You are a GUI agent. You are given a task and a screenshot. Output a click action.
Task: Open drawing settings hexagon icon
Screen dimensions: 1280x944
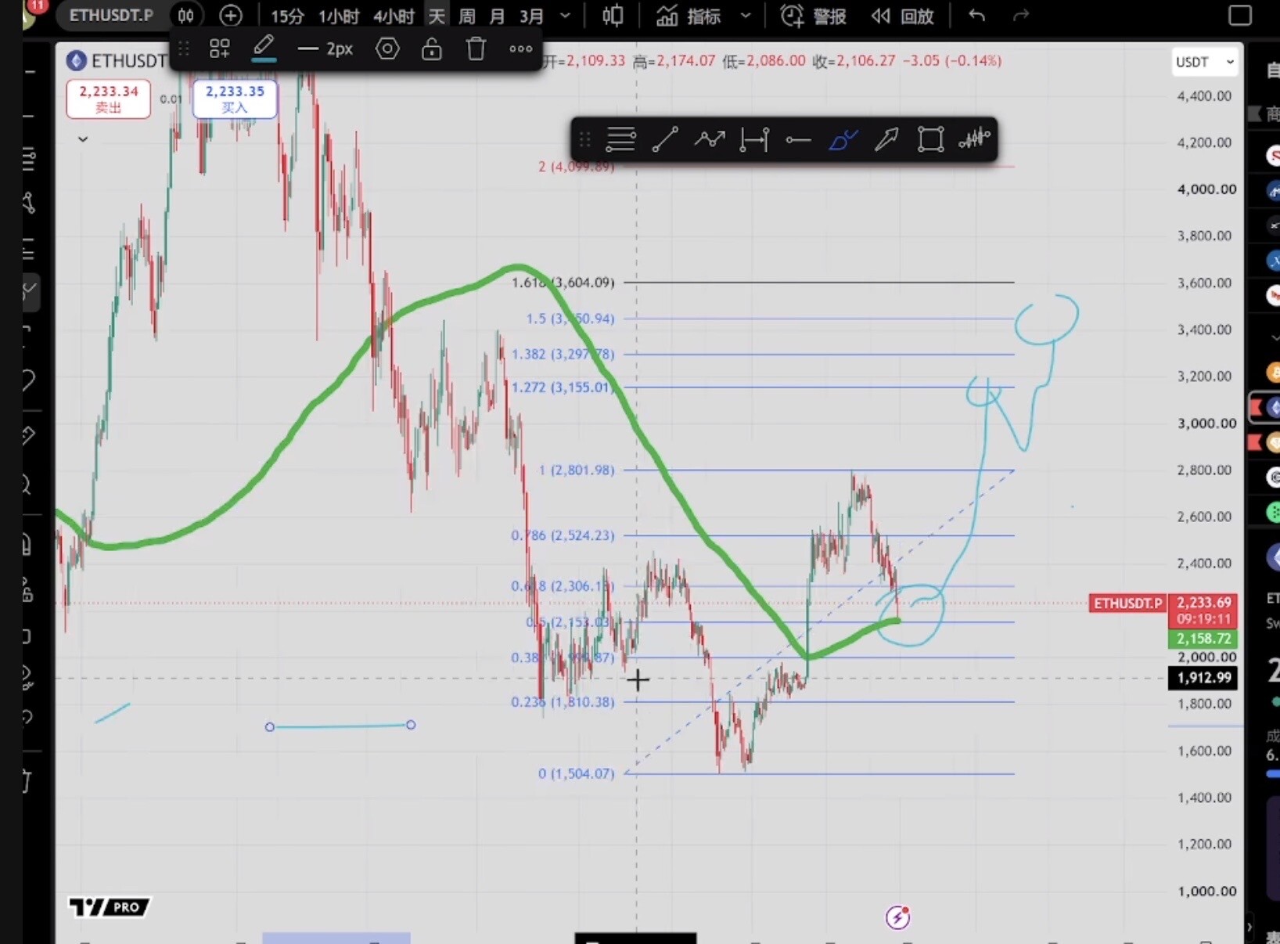click(x=387, y=49)
